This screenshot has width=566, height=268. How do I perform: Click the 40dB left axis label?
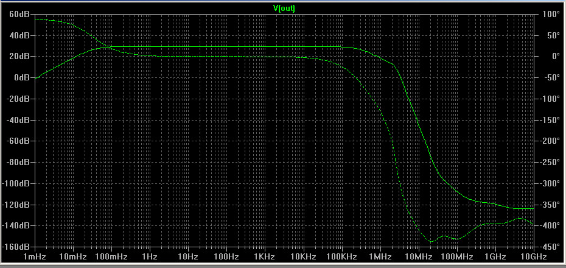click(x=19, y=35)
